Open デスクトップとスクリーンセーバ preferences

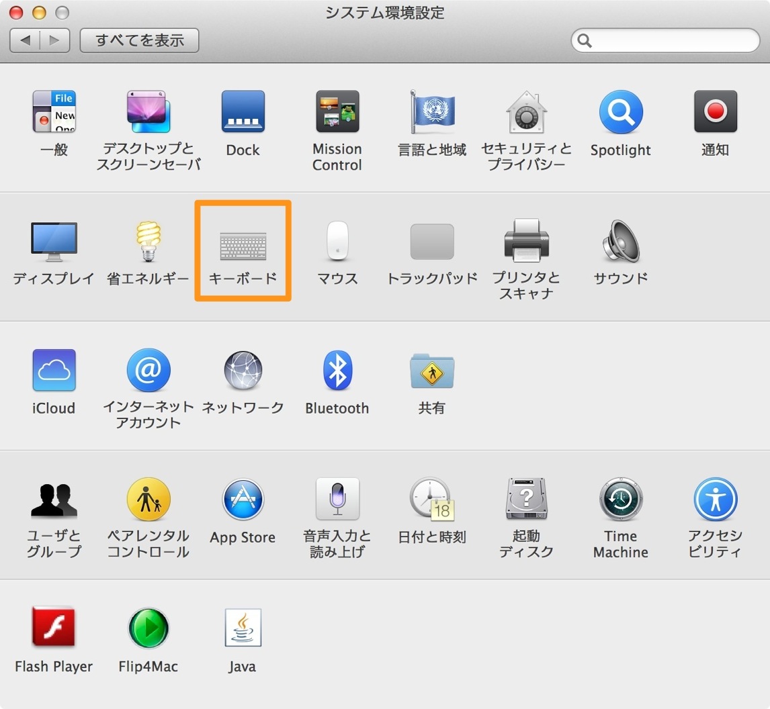point(148,112)
